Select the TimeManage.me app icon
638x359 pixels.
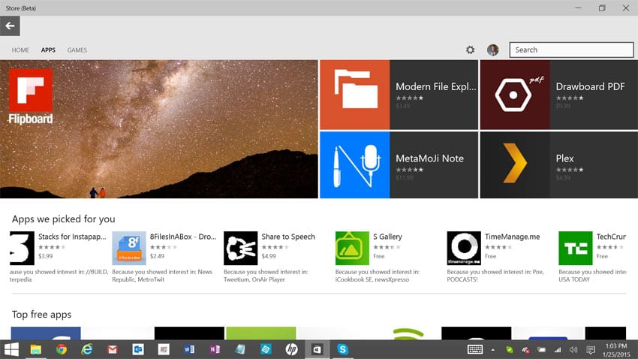(x=464, y=248)
